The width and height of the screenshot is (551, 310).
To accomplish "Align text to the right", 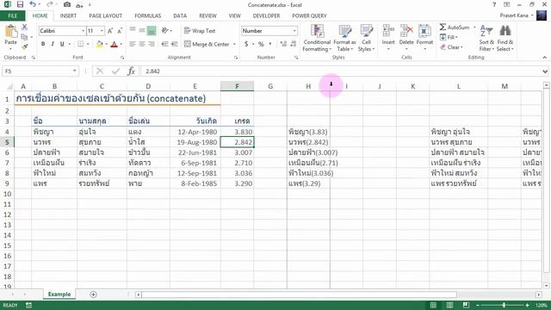I will [152, 44].
